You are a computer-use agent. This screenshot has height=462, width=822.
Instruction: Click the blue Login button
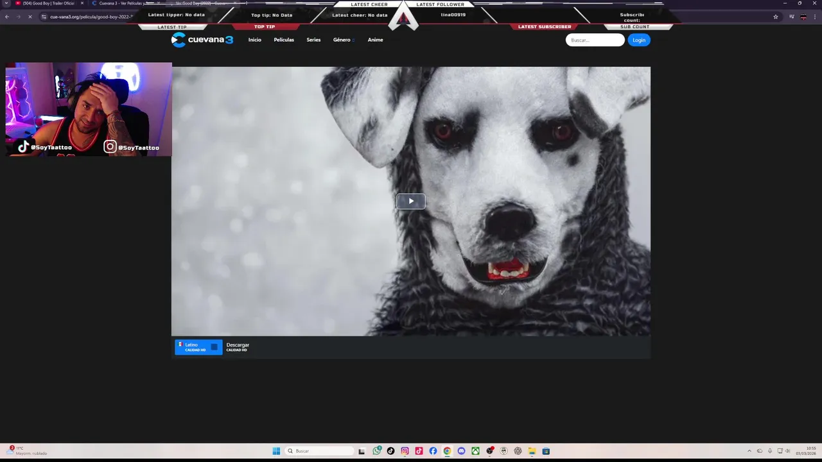[x=639, y=40]
